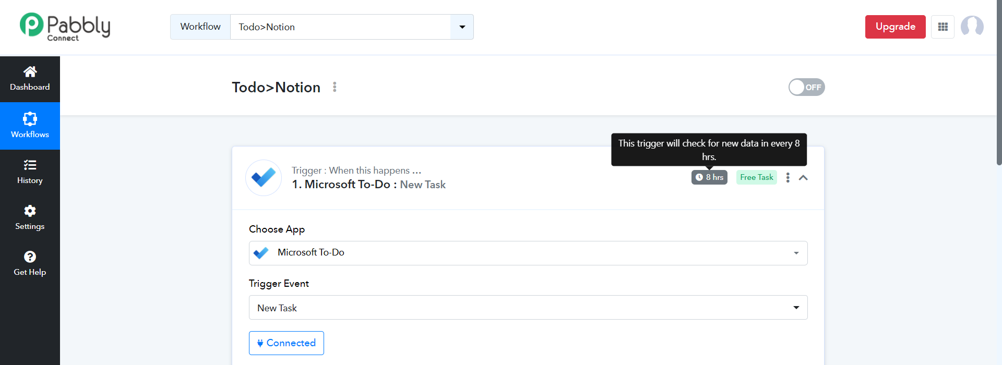Open Workflows in sidebar
Screen dimensions: 1002x365
click(30, 126)
